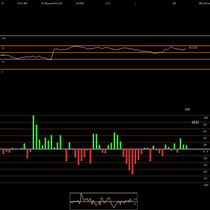Viewport: 210px width, 210px height.
Task: Click the 'SI MunafaSutraR' header text
Action: click(x=52, y=3)
